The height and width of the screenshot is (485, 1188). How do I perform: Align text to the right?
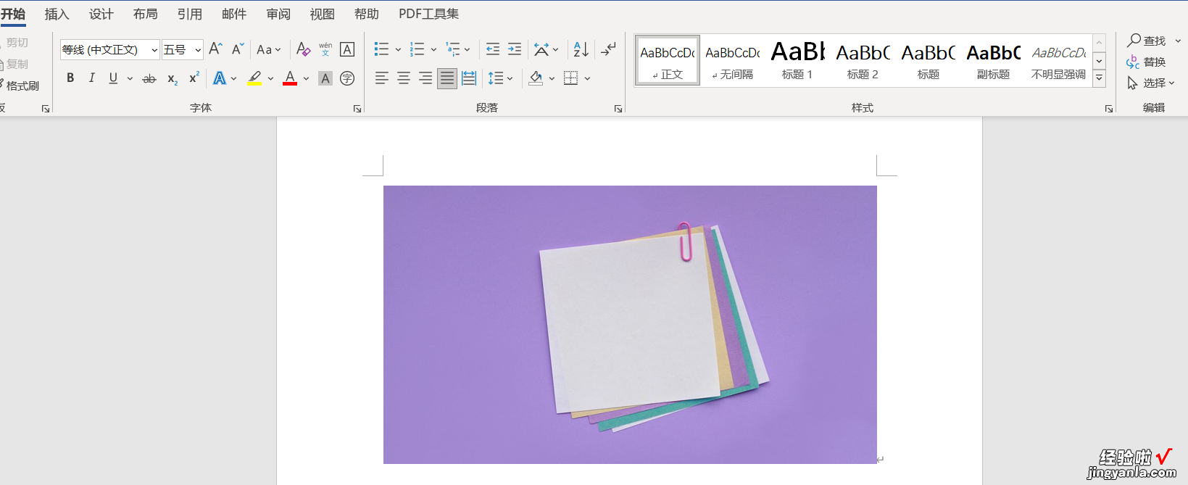coord(425,78)
